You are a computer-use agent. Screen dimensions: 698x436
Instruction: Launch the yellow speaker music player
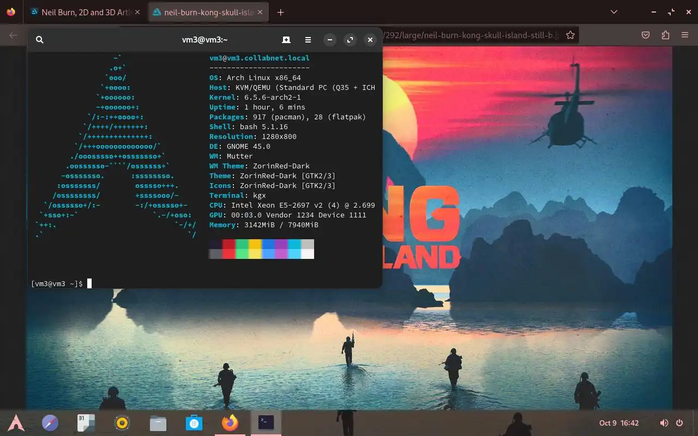(122, 422)
